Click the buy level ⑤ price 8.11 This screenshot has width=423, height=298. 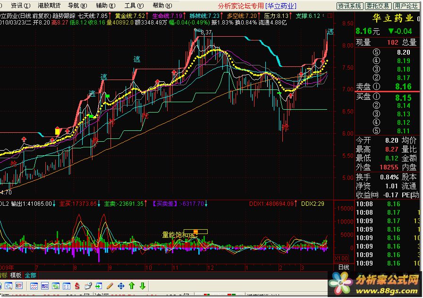click(403, 131)
